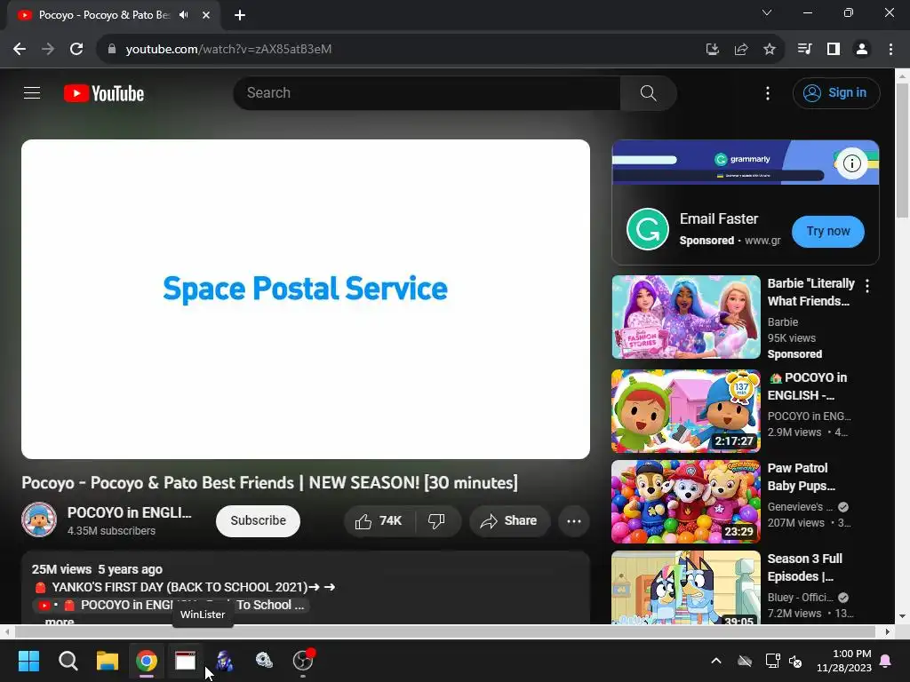
Task: Click the magnifier search button
Action: tap(648, 92)
